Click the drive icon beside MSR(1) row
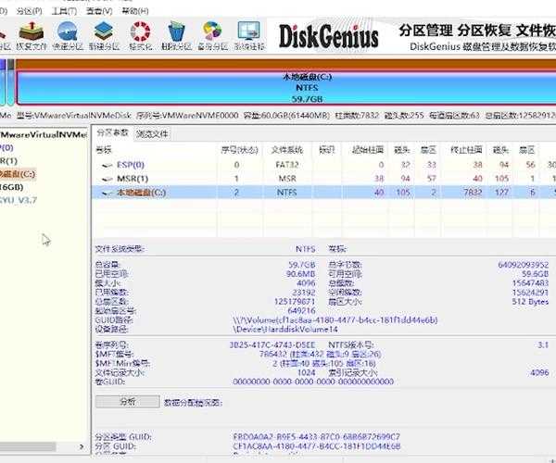The image size is (556, 463). (107, 179)
